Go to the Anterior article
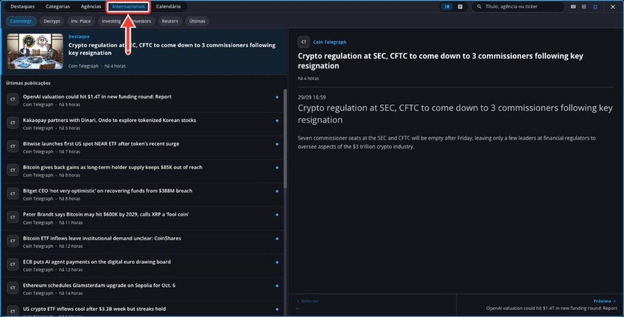This screenshot has width=624, height=317. [308, 301]
